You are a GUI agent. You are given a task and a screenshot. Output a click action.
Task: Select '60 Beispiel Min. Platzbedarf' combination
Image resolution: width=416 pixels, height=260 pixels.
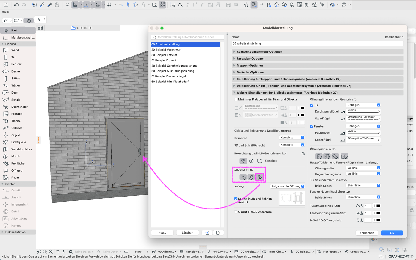pos(186,82)
